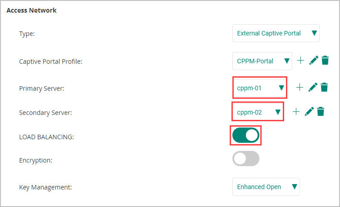Image resolution: width=340 pixels, height=207 pixels.
Task: Edit the cppm-02 secondary server
Action: tap(309, 112)
